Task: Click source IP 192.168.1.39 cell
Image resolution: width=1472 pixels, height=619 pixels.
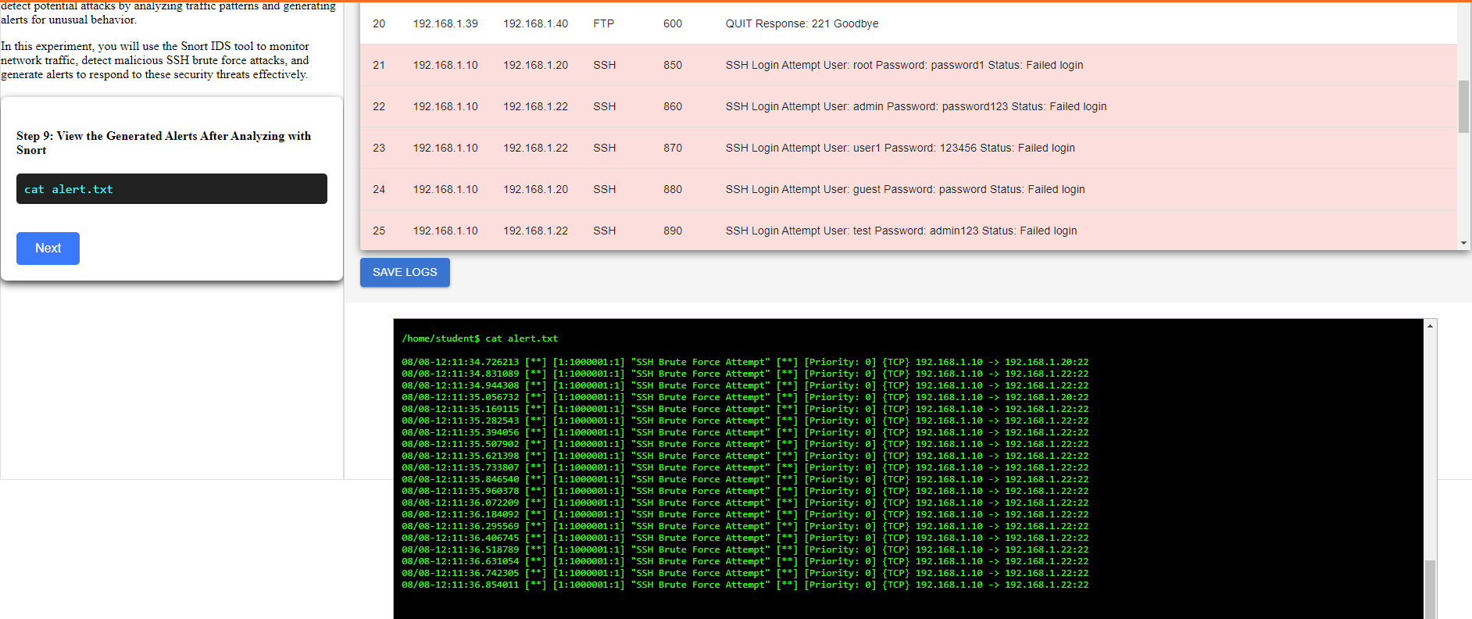Action: pyautogui.click(x=445, y=23)
